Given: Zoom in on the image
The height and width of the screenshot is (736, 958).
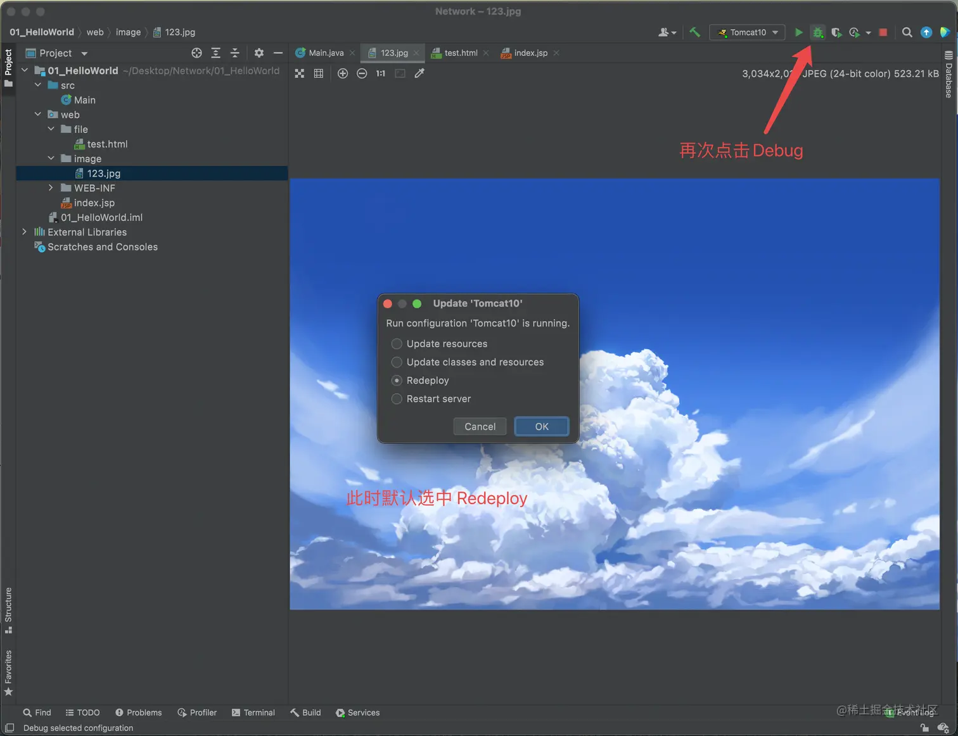Looking at the screenshot, I should tap(343, 73).
